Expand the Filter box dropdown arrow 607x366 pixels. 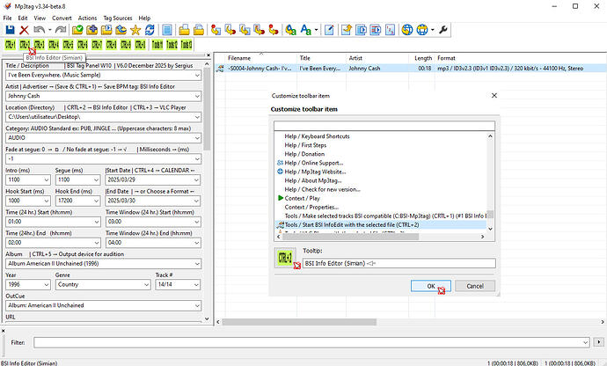click(x=585, y=342)
